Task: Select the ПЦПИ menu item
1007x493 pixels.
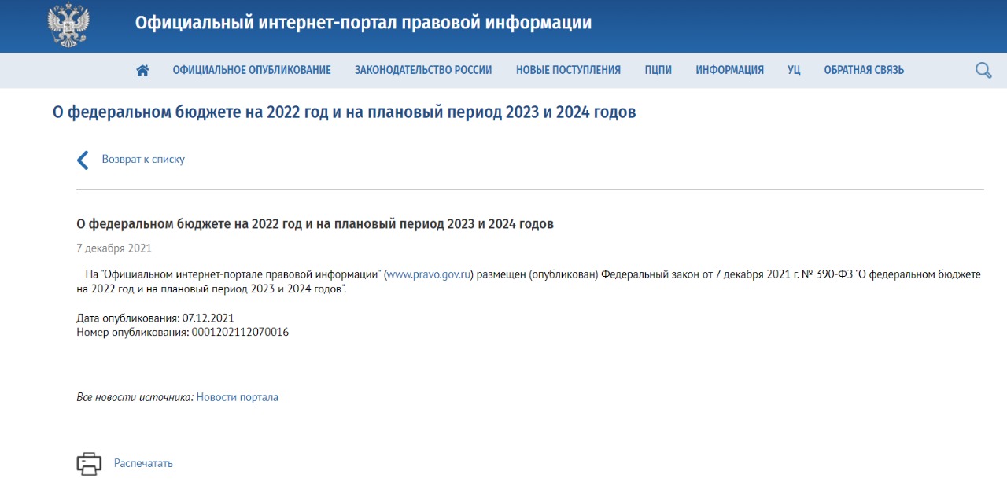Action: (x=658, y=70)
